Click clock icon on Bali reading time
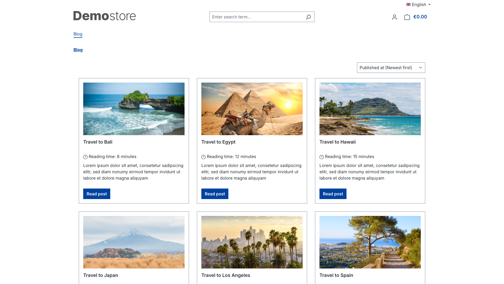This screenshot has width=504, height=284. (85, 157)
